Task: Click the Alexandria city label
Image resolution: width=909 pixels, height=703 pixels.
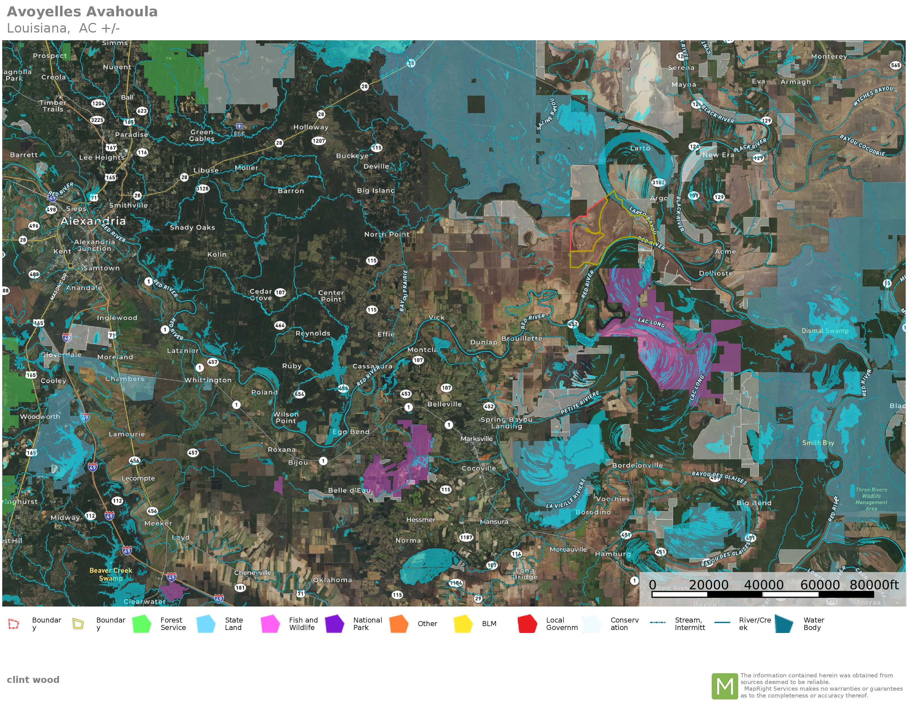Action: (x=93, y=221)
